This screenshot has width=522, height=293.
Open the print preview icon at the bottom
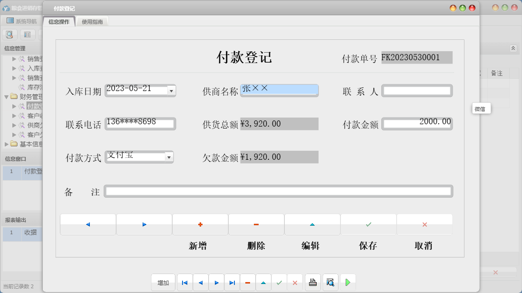point(330,282)
